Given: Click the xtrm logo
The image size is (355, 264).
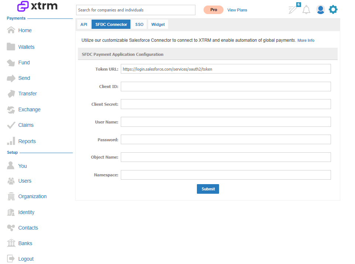Looking at the screenshot, I should 37,6.
